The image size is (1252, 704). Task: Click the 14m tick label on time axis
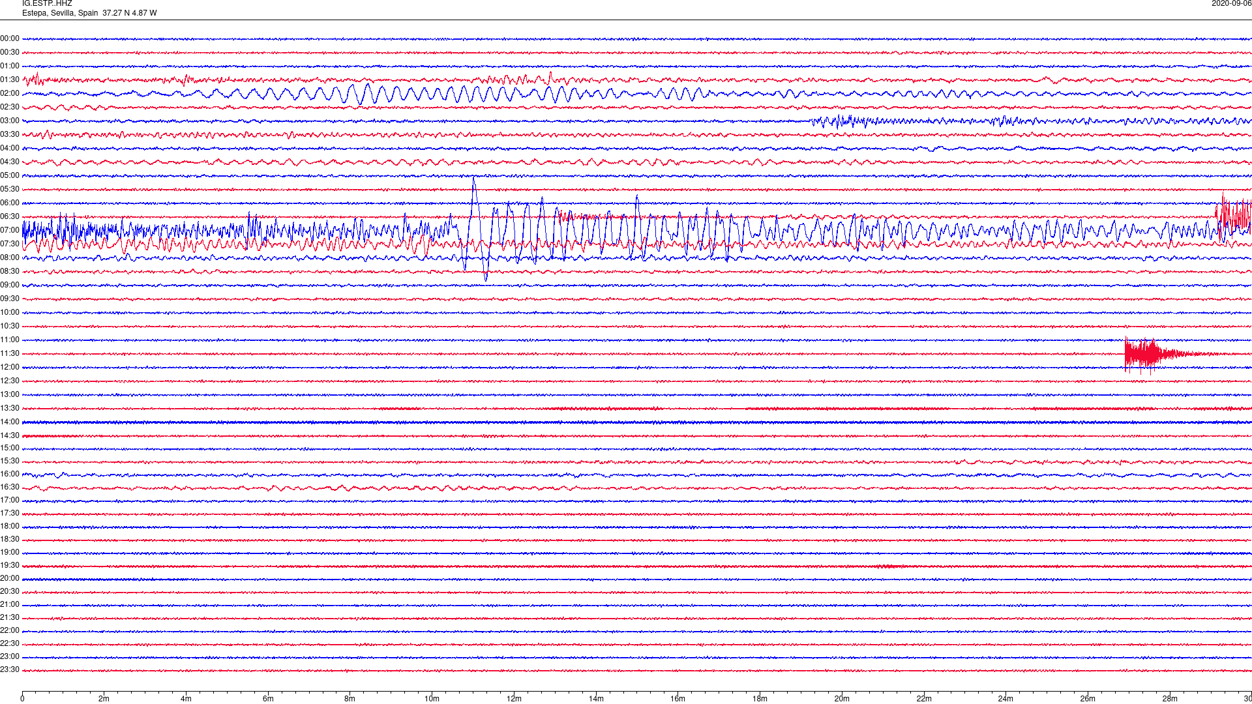[x=596, y=699]
